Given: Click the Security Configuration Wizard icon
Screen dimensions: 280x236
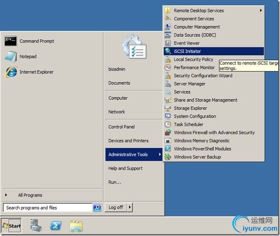Looking at the screenshot, I should coord(168,76).
